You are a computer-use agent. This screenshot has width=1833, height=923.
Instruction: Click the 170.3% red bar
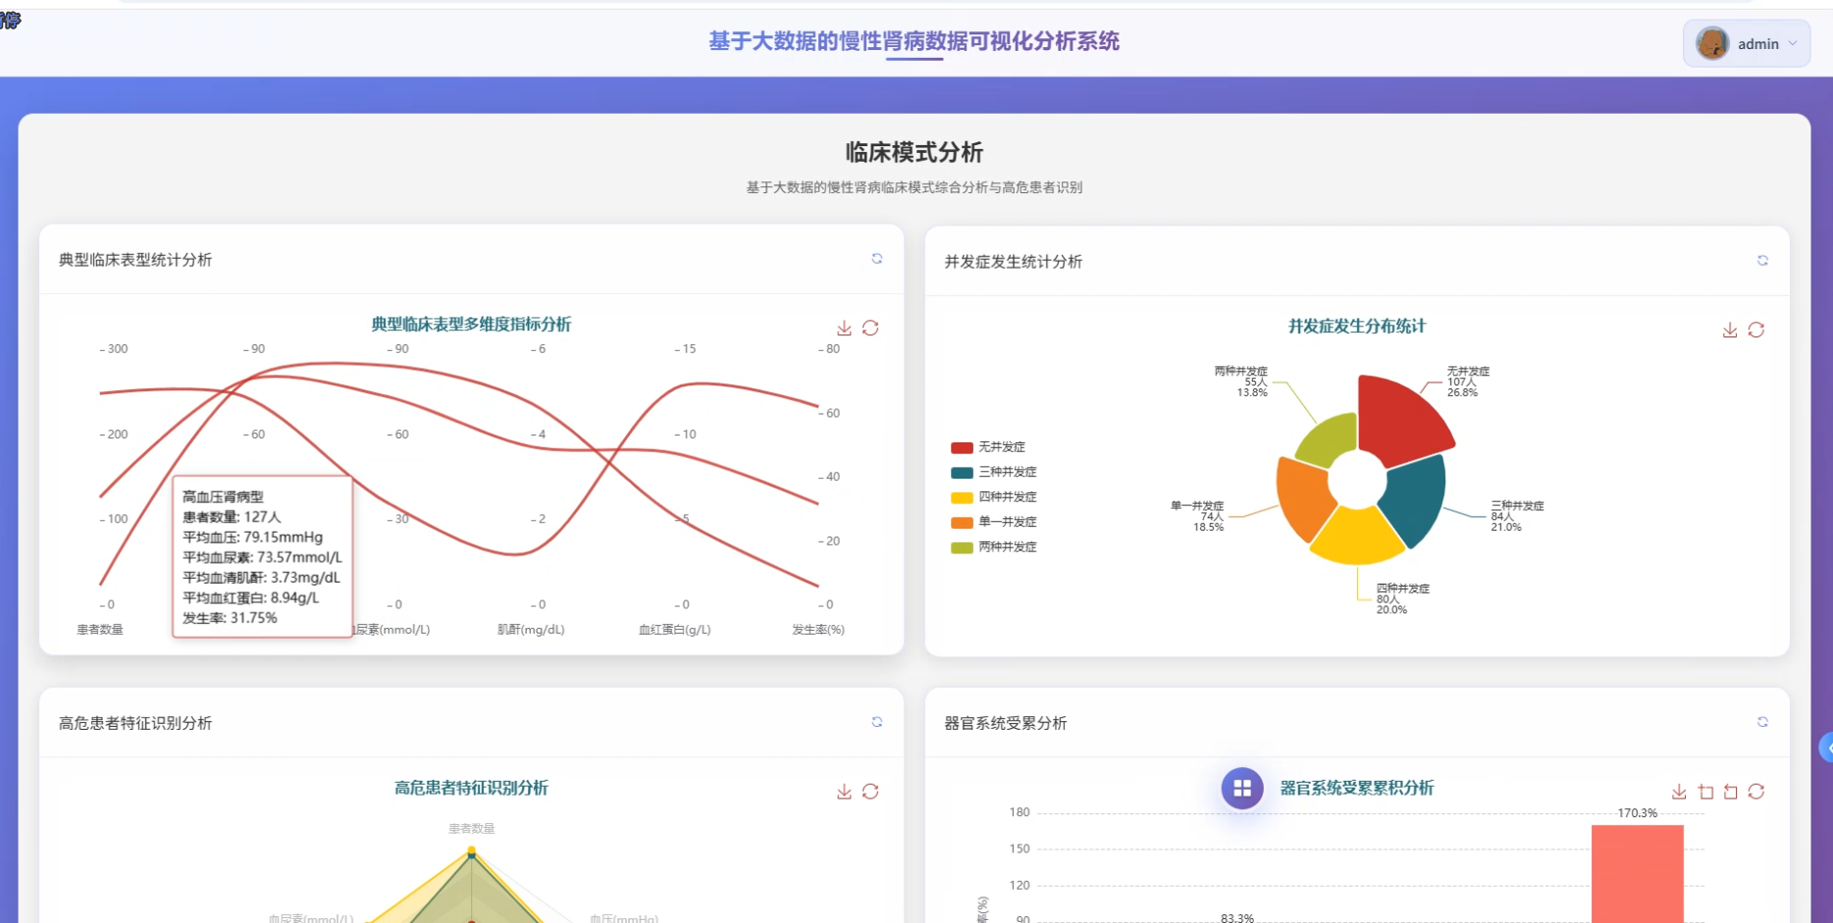coord(1637,873)
